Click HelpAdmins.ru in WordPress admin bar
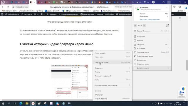This screenshot has height=106, width=188. (12, 14)
